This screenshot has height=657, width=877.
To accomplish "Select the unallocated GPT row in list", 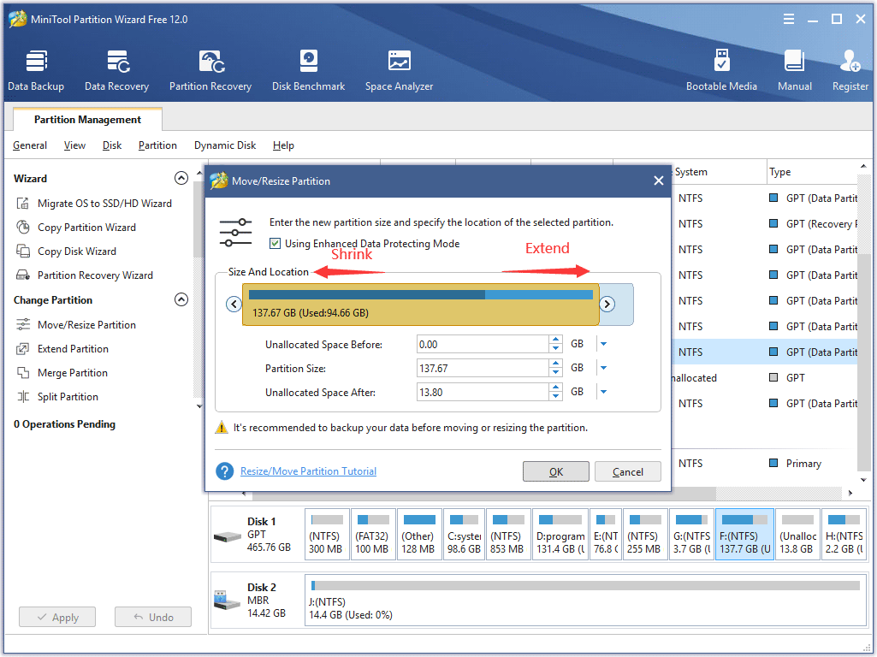I will coord(765,378).
